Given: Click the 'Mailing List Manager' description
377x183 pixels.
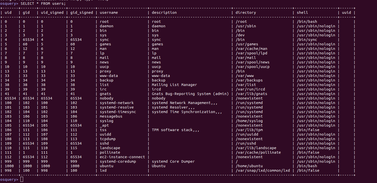Looking at the screenshot, I should [175, 85].
